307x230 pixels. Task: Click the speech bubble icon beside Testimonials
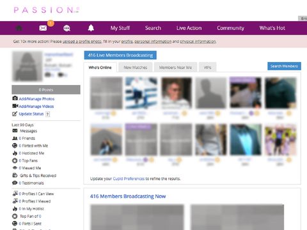15,183
